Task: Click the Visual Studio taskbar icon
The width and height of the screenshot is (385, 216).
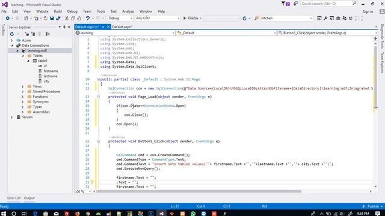Action: point(161,214)
